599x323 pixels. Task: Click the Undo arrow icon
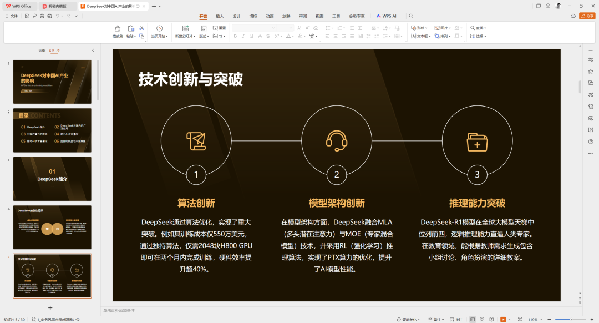(x=57, y=16)
